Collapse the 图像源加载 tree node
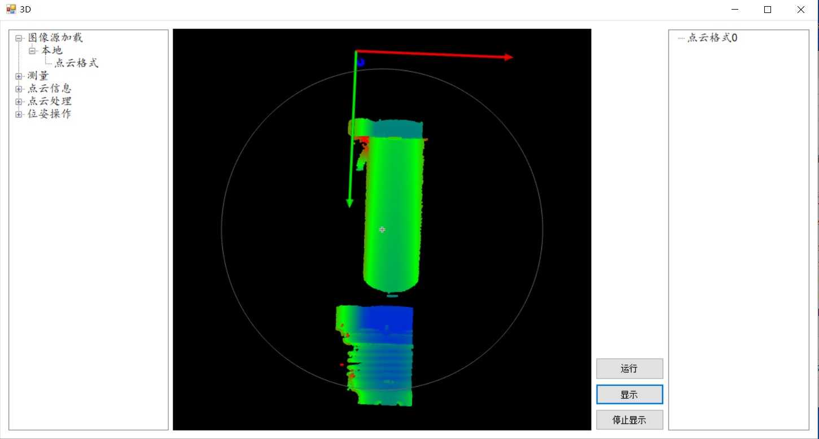 19,38
